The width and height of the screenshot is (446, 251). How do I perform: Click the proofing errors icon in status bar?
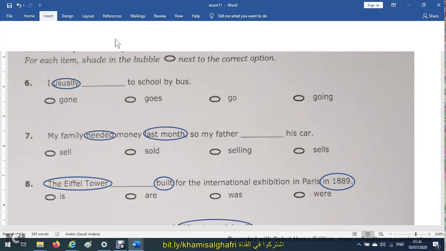tap(57, 234)
